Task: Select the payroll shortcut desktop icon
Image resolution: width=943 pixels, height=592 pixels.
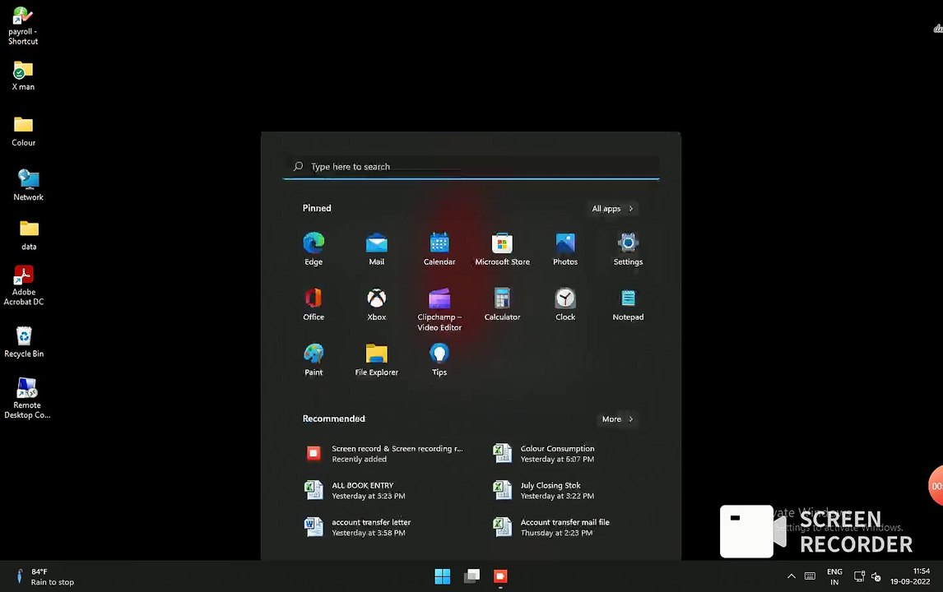Action: pyautogui.click(x=23, y=25)
